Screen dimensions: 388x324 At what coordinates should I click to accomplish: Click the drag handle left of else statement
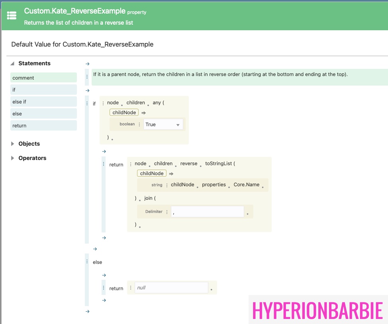(87, 262)
